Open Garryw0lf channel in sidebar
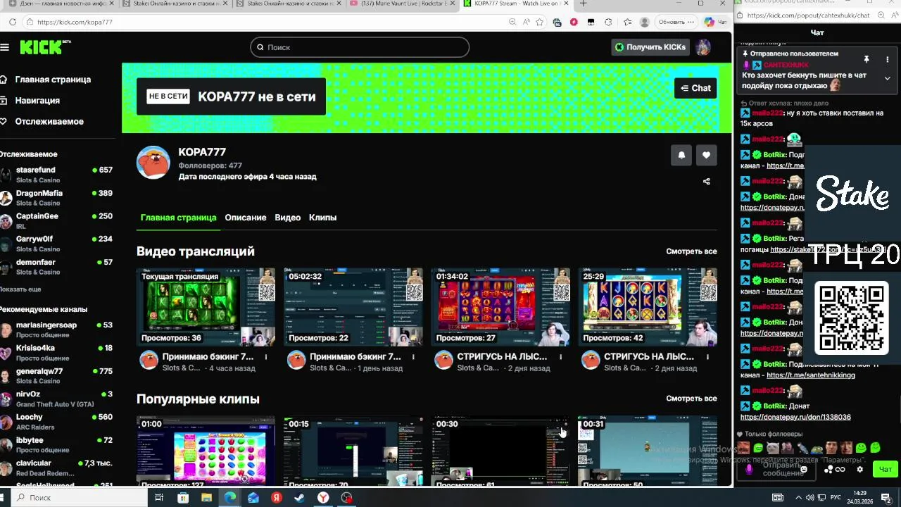Viewport: 901px width, 507px height. 56,244
